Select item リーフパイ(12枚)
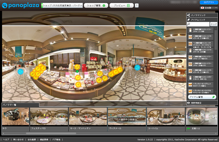 click(x=200, y=30)
